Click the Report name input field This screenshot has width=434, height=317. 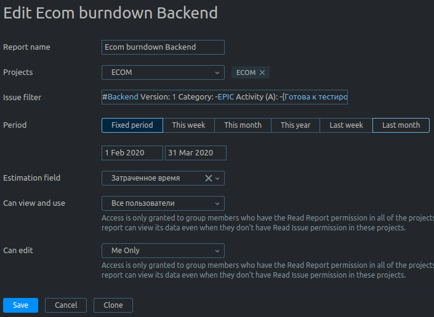(x=163, y=47)
